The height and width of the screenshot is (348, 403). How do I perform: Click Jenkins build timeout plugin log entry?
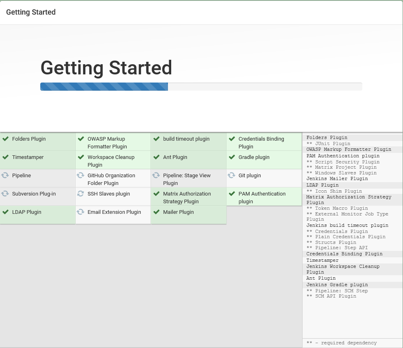tap(347, 225)
